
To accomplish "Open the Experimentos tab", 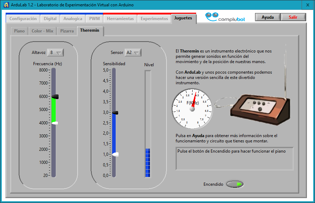I will pos(154,19).
